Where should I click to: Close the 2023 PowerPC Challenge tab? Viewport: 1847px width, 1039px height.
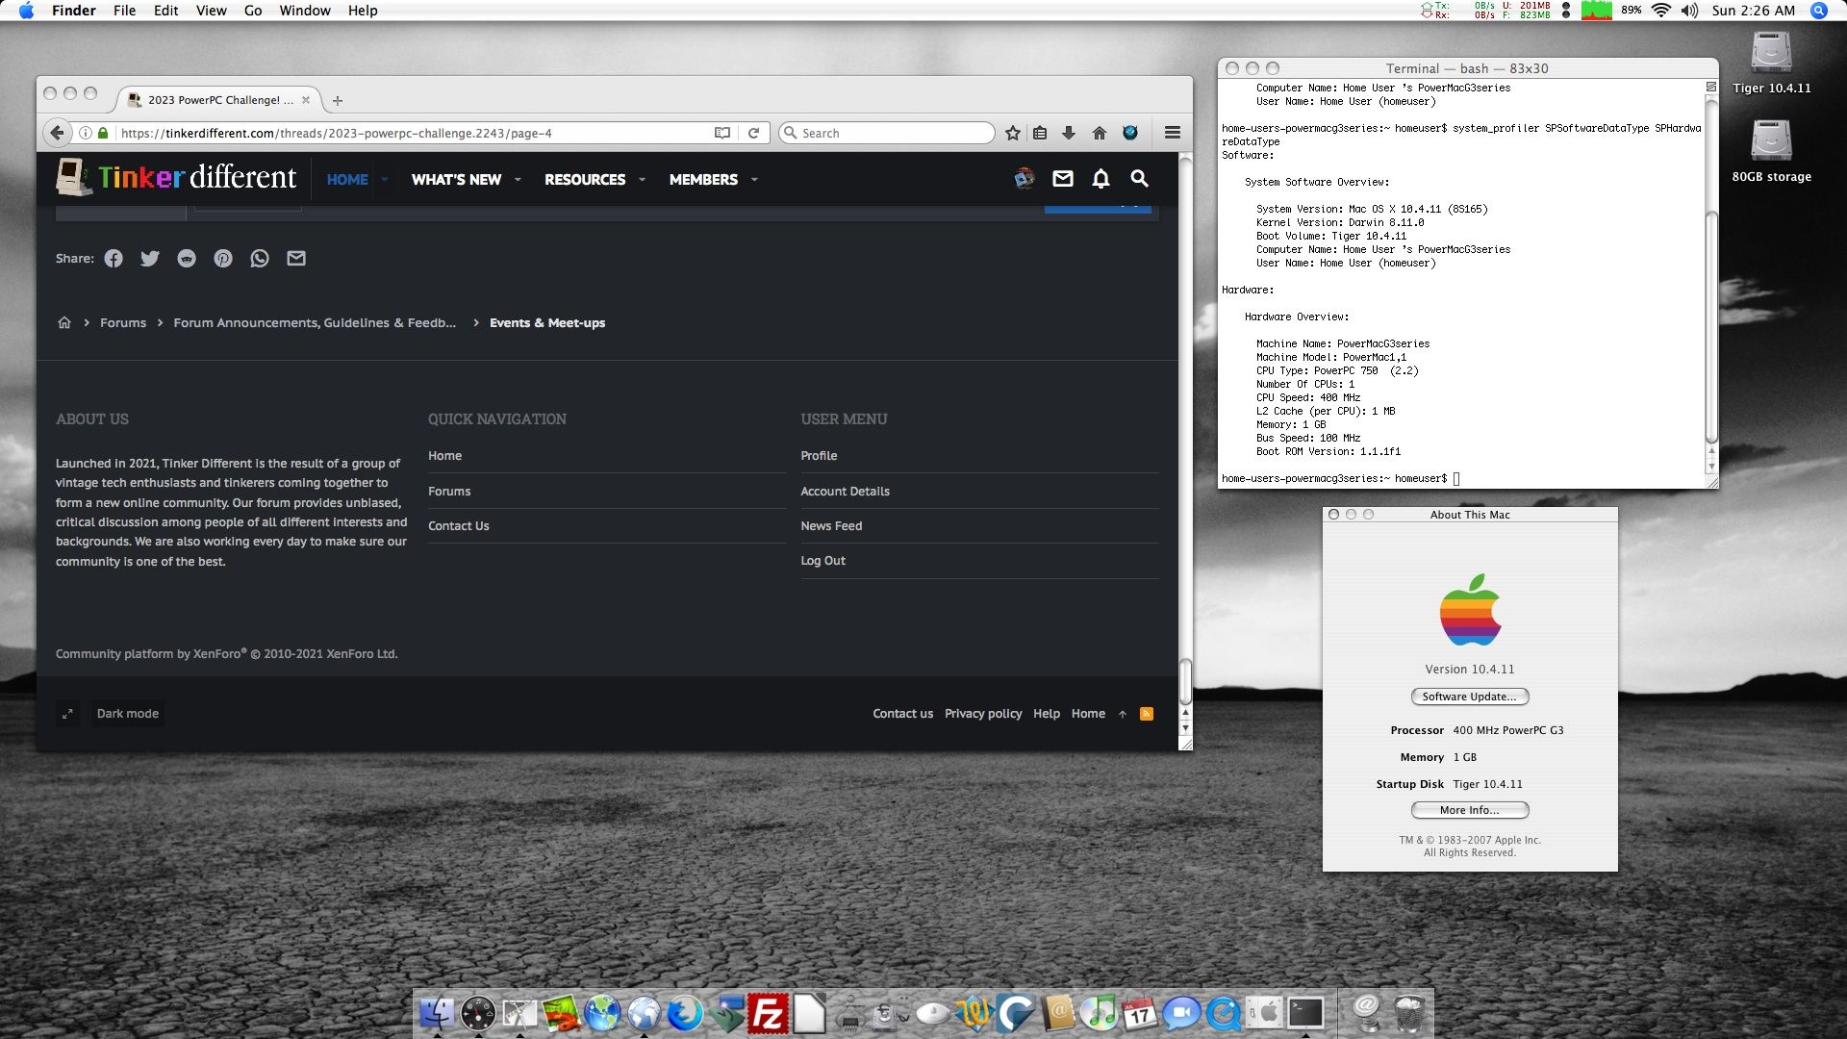coord(306,99)
